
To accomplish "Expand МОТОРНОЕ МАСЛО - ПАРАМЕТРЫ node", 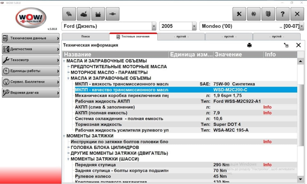I will [x=68, y=72].
